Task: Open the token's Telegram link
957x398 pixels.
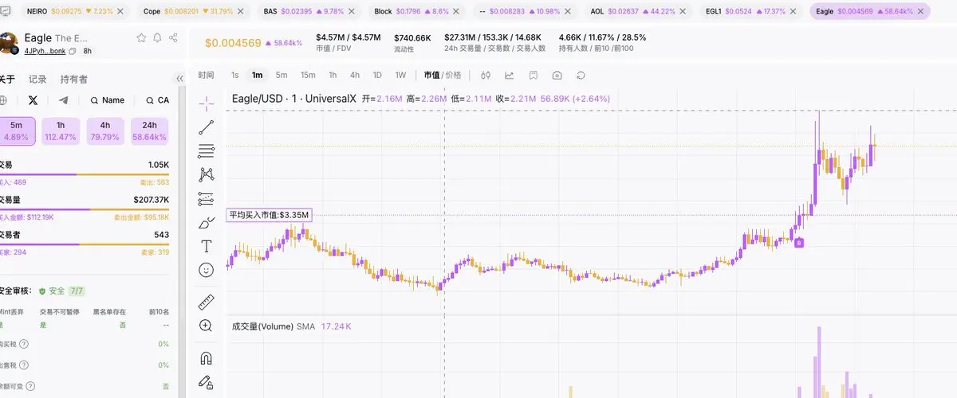Action: pos(63,100)
